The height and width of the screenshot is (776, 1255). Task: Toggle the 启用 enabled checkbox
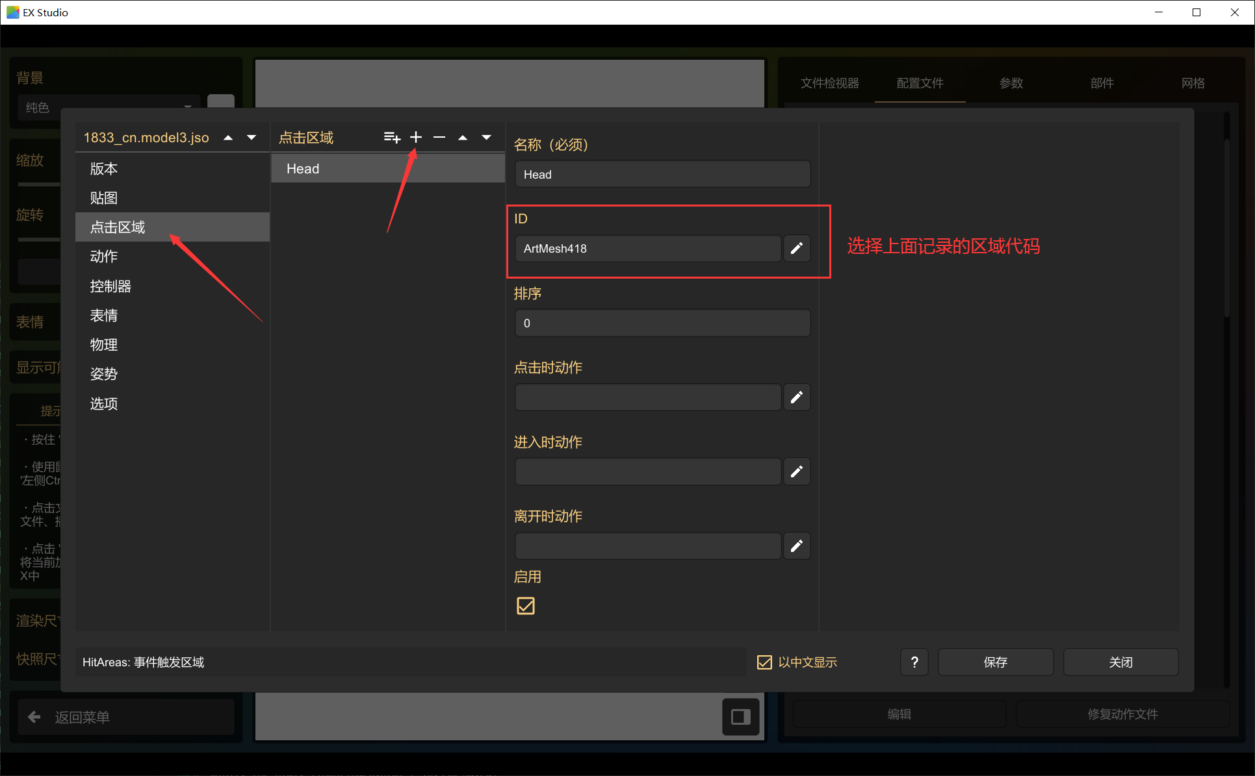pos(525,606)
